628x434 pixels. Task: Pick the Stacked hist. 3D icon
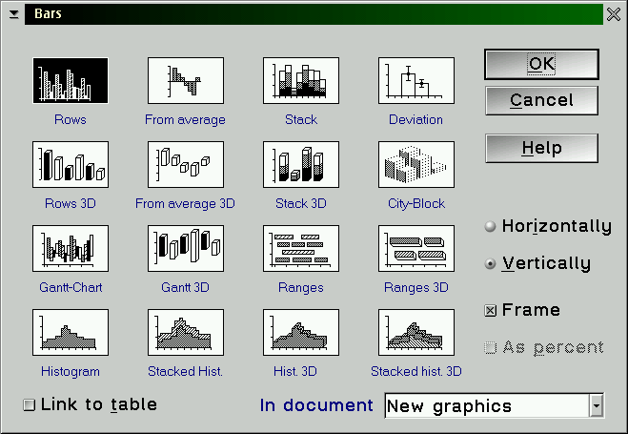pyautogui.click(x=416, y=333)
